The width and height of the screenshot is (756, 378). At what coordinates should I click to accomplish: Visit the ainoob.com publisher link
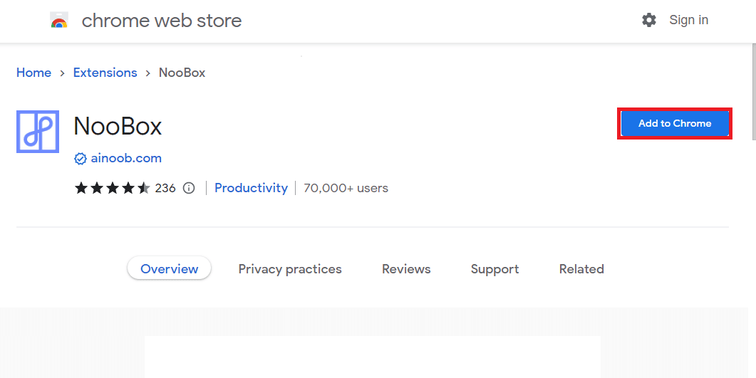tap(126, 159)
